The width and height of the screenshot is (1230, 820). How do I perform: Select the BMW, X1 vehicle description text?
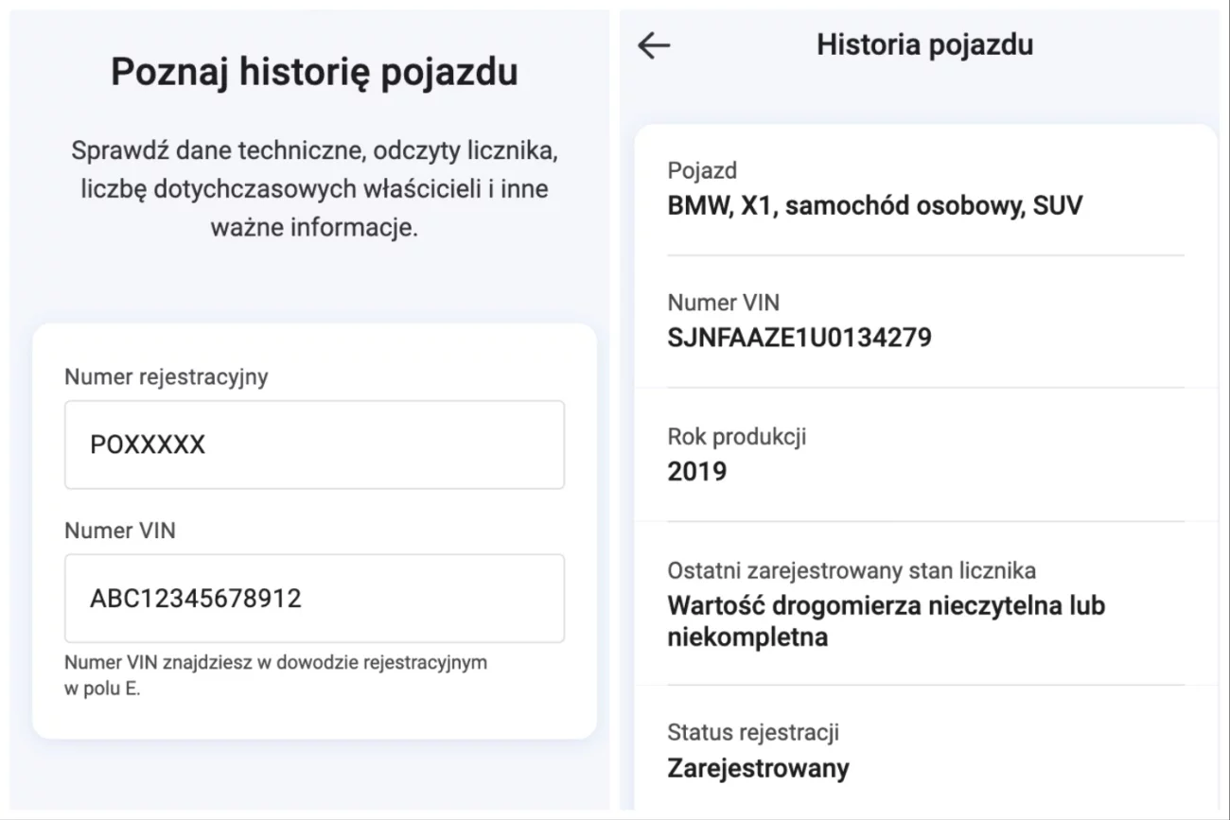[875, 205]
